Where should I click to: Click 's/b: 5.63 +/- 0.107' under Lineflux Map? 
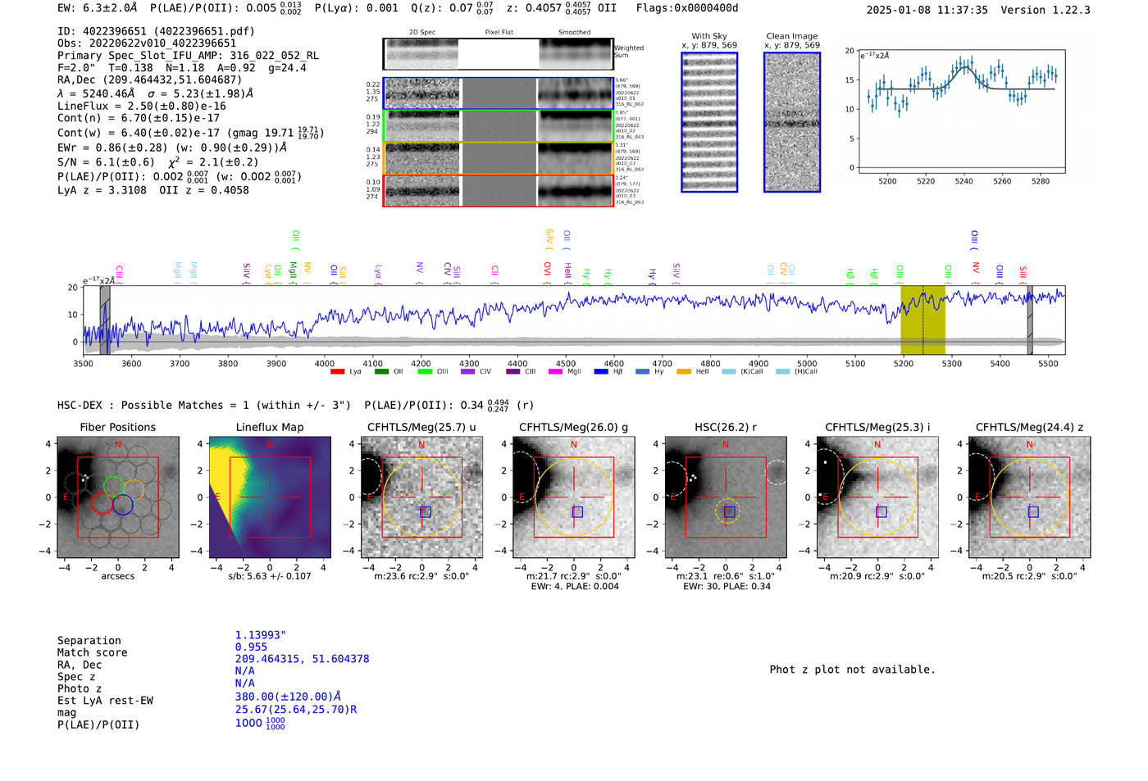(x=270, y=576)
